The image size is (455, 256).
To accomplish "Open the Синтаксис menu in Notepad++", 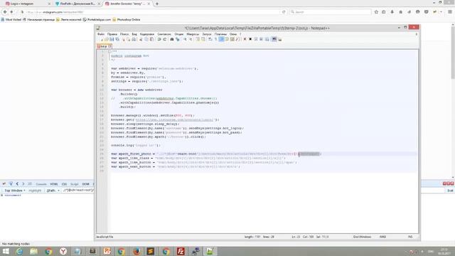I will coord(164,34).
